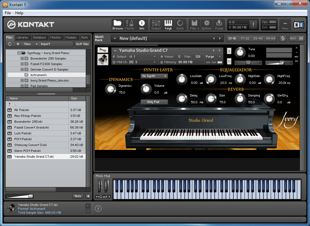This screenshot has height=226, width=310.
Task: Open the Quick-load browser
Action: click(180, 25)
